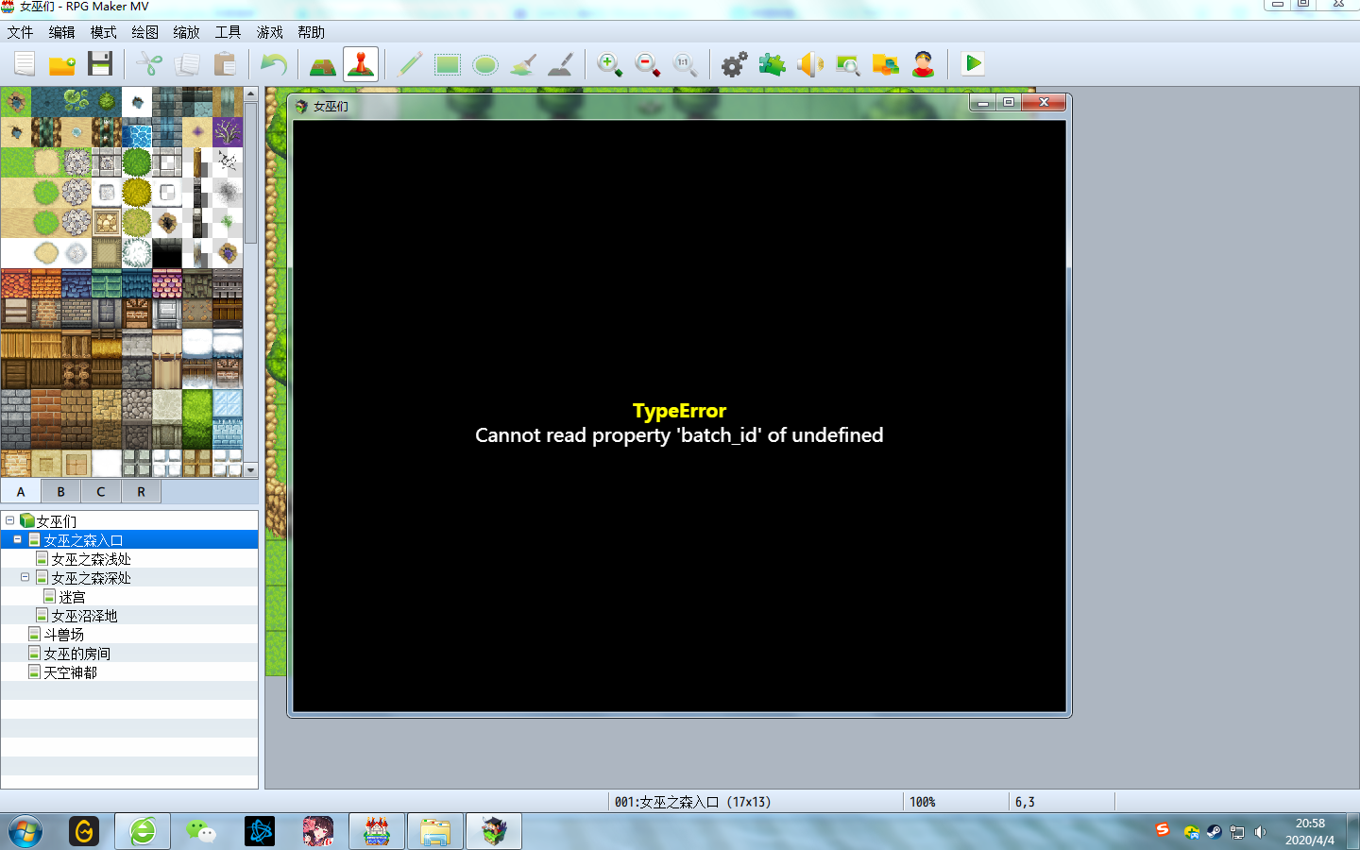Zoom in on the map
1360x850 pixels.
point(610,64)
